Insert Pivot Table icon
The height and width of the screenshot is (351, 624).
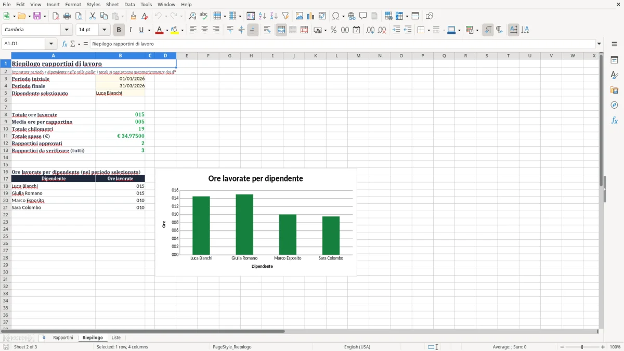click(x=322, y=16)
